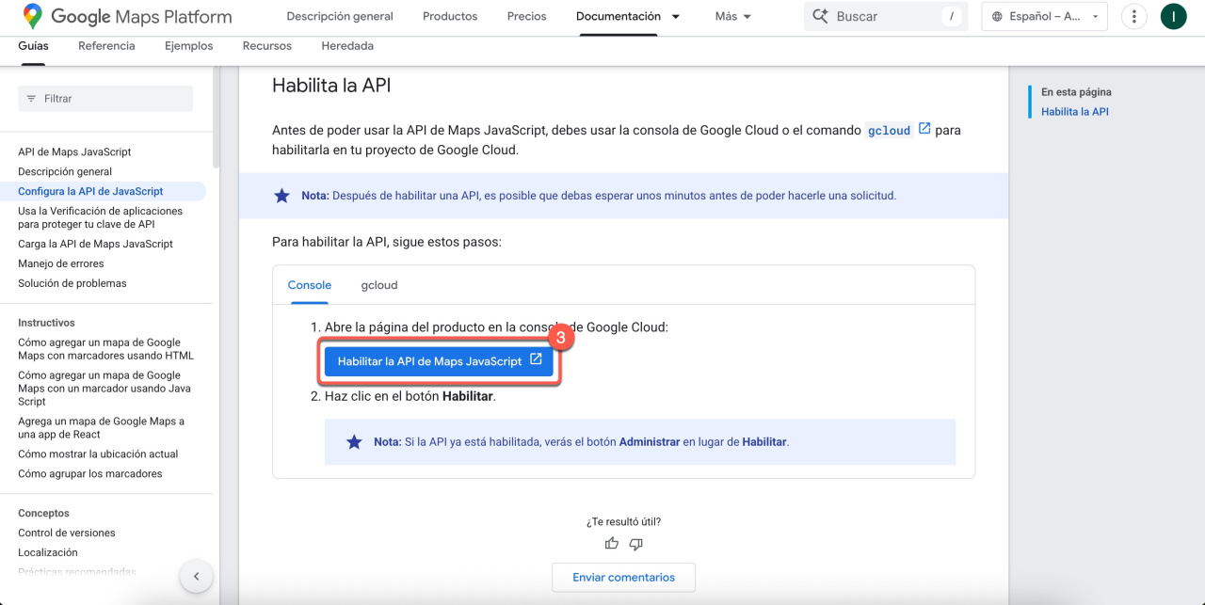
Task: Collapse the sidebar with the chevron button
Action: (x=196, y=576)
